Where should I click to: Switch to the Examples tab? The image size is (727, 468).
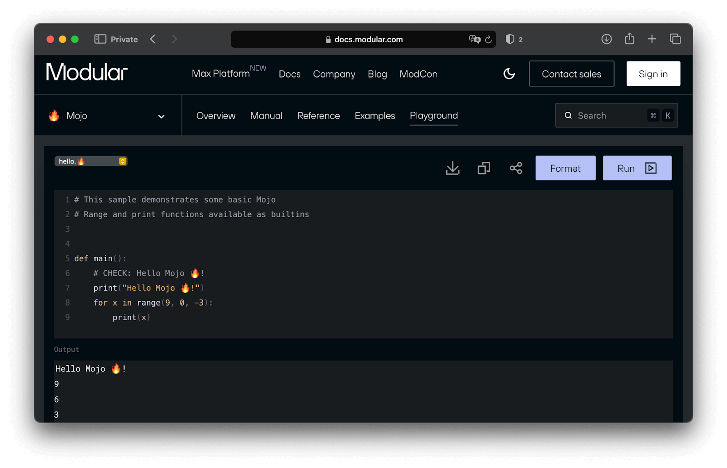click(374, 116)
